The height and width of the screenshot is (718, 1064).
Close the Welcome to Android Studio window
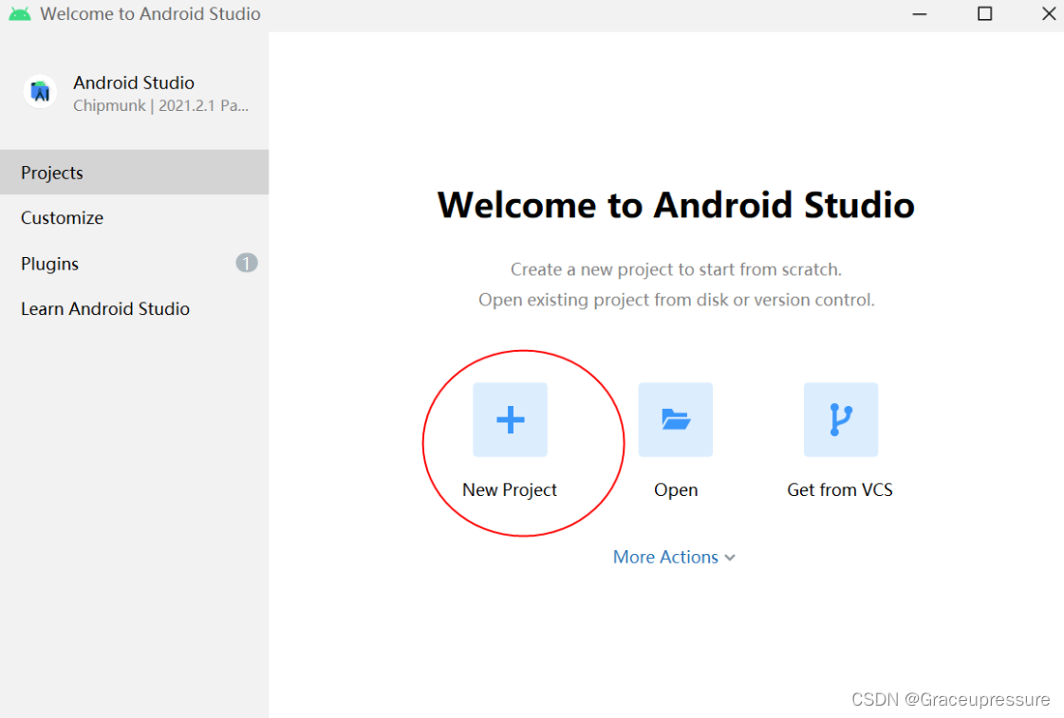[x=1049, y=13]
